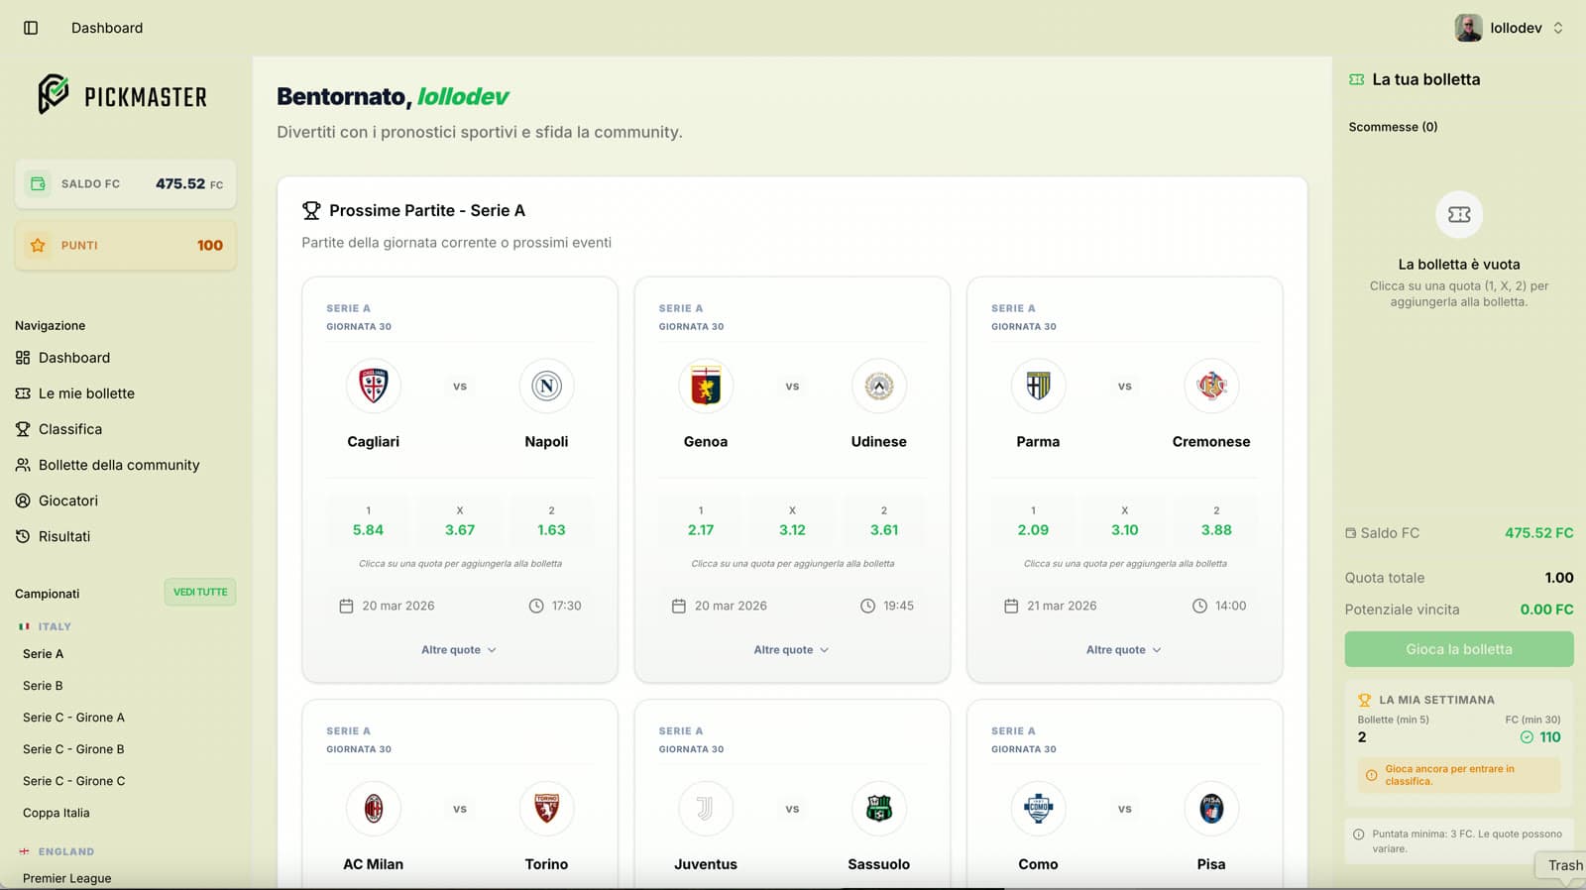Viewport: 1586px width, 890px height.
Task: Click the Genoa team crest
Action: click(x=706, y=386)
